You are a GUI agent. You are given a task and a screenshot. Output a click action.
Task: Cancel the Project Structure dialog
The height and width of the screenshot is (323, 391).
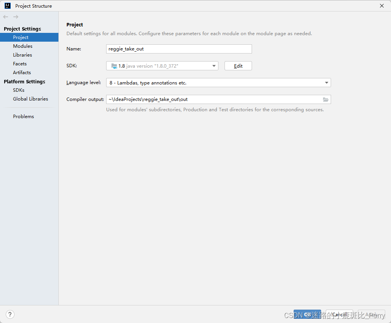pos(339,314)
